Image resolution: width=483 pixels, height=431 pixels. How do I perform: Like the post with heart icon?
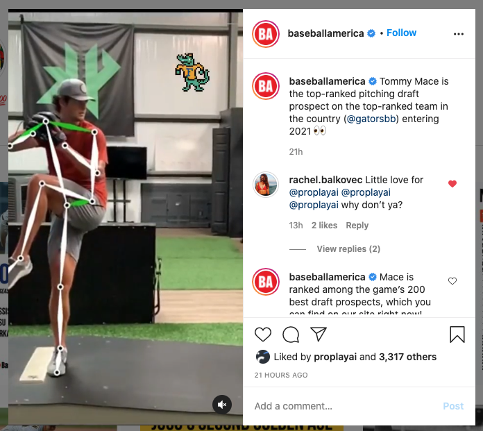263,335
